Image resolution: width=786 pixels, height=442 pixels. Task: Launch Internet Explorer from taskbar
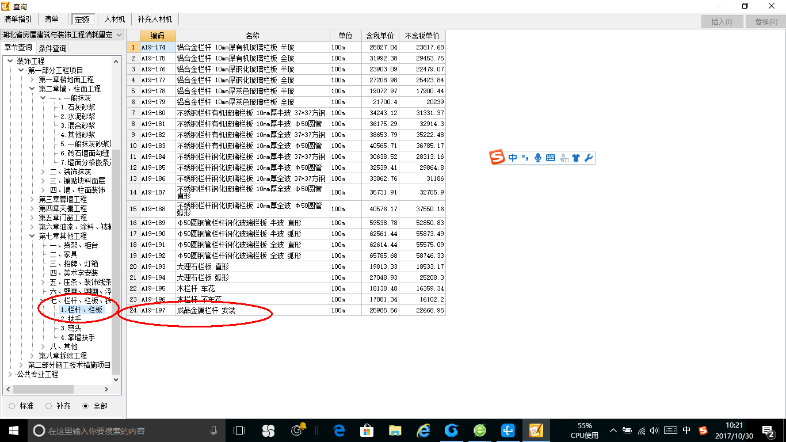pyautogui.click(x=423, y=430)
